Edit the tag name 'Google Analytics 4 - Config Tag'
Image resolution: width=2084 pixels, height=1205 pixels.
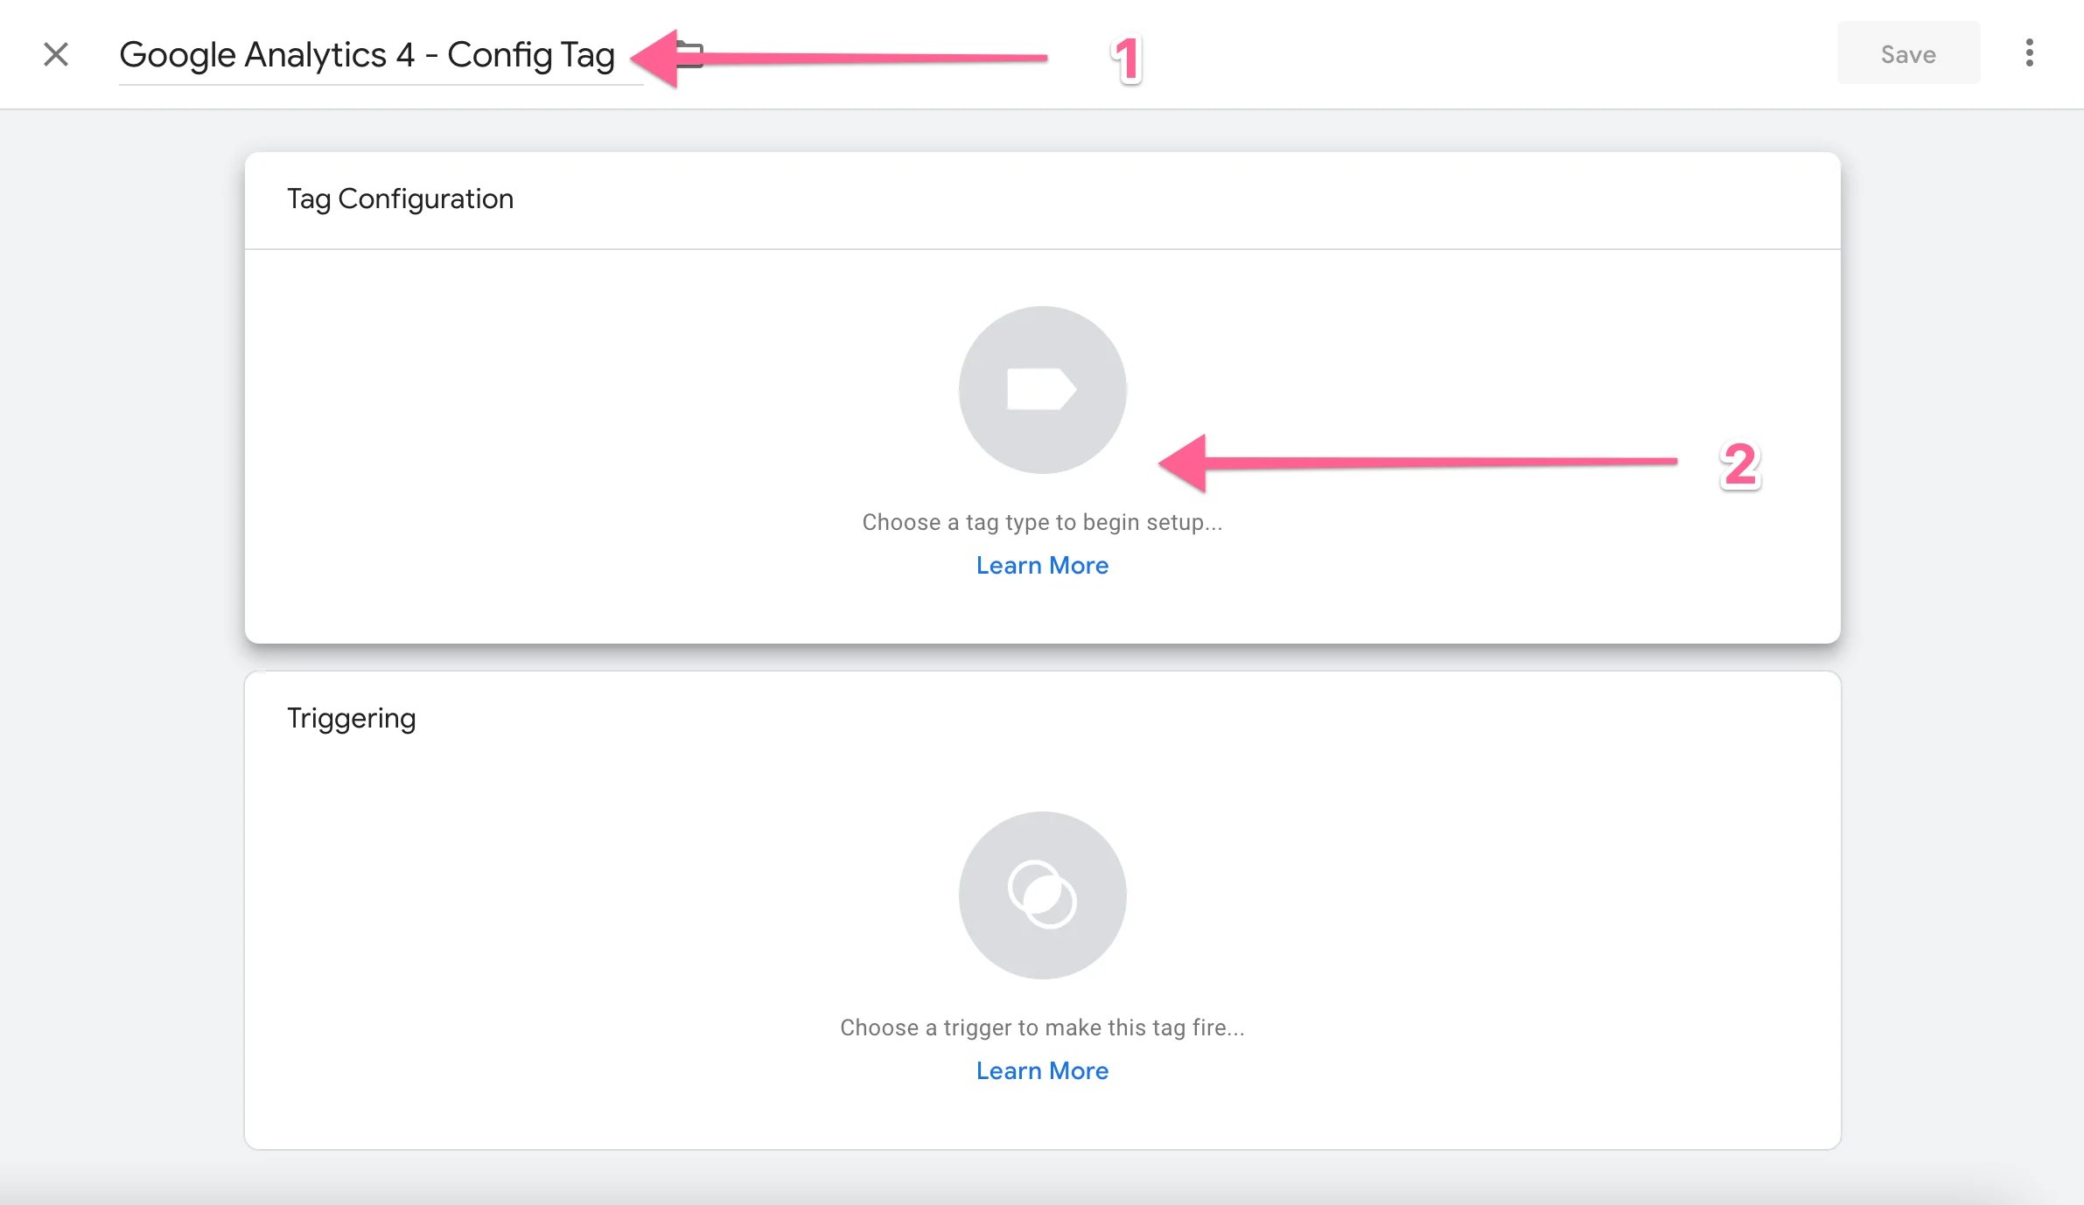tap(367, 54)
